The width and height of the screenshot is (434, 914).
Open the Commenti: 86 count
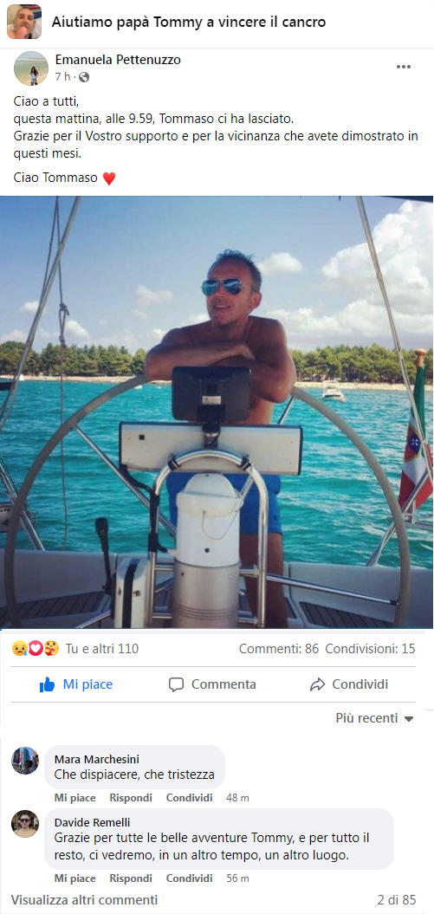pos(279,648)
